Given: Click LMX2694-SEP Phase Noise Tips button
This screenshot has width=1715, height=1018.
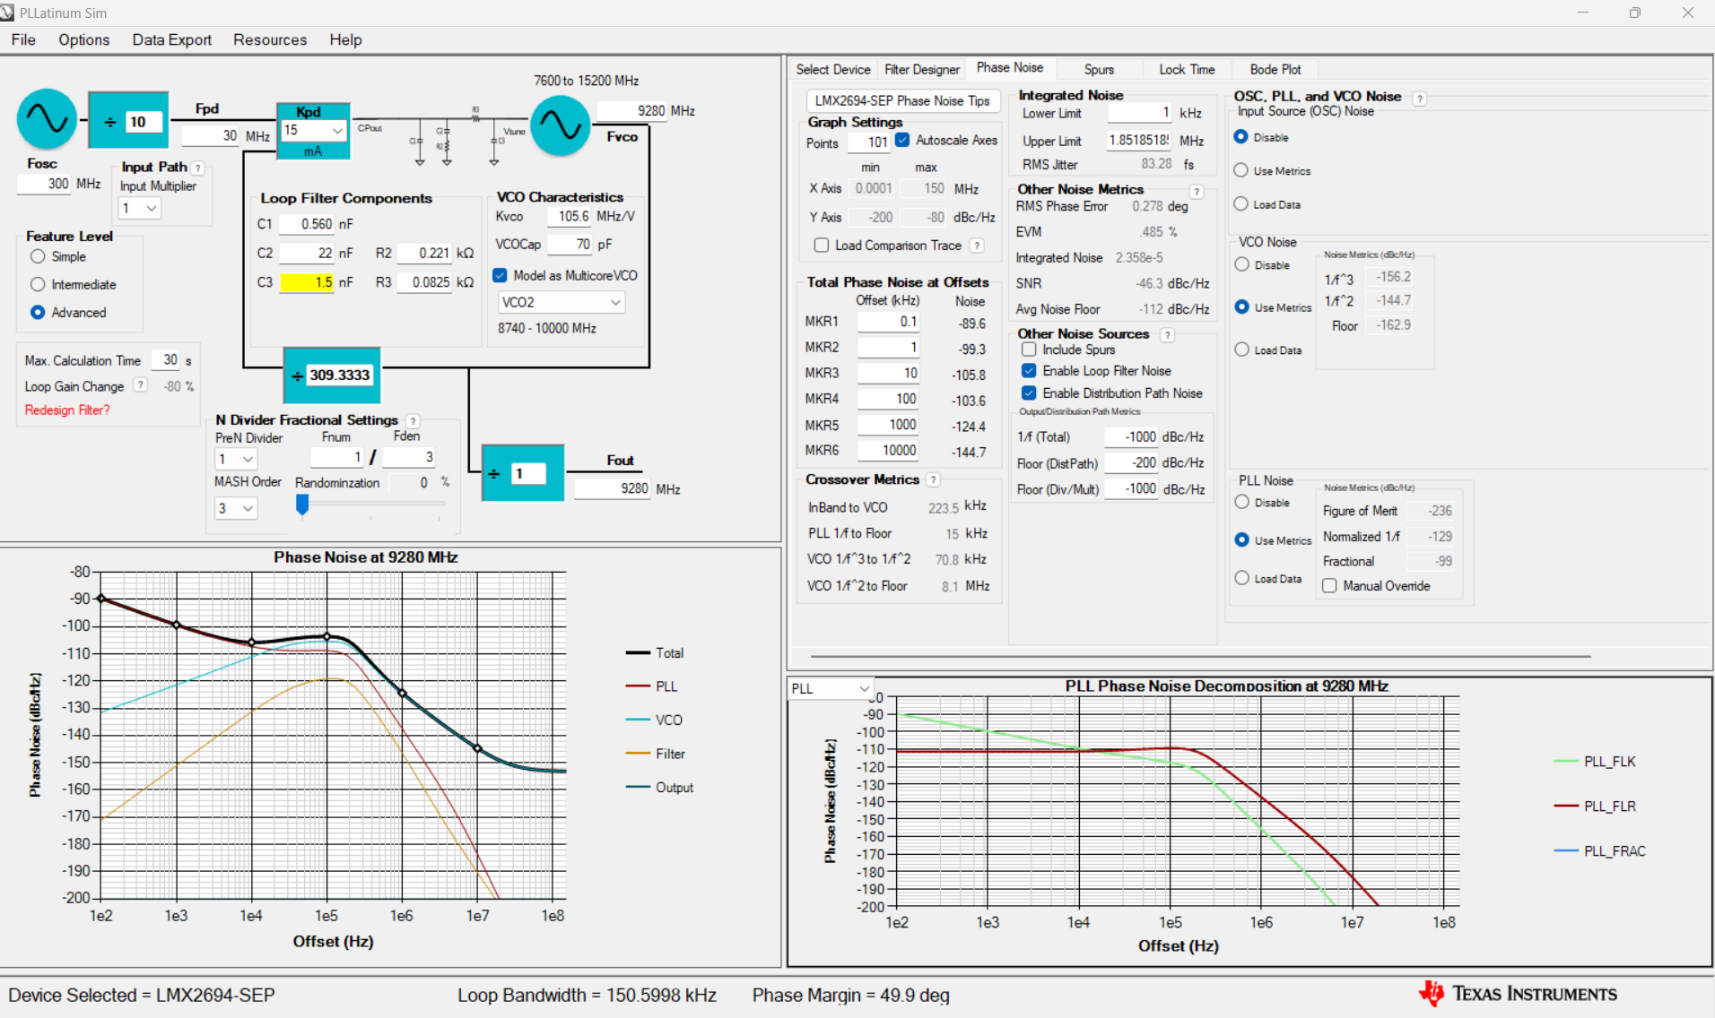Looking at the screenshot, I should click(x=902, y=100).
